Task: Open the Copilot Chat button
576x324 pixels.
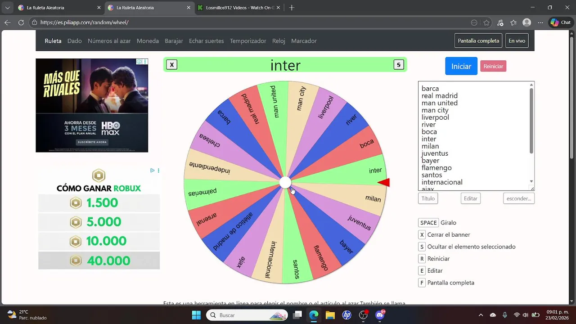Action: [560, 22]
